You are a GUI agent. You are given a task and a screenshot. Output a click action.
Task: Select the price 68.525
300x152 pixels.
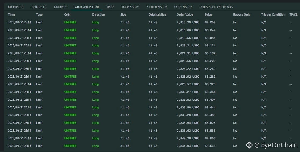coord(210,123)
